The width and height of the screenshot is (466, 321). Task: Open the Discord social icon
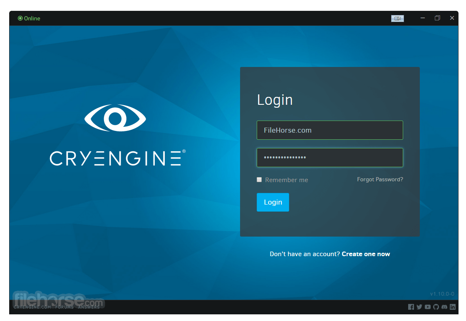click(x=444, y=307)
